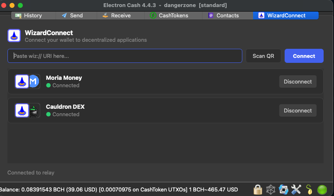Select the WizardConnect tab
This screenshot has height=196, width=334.
coord(286,15)
